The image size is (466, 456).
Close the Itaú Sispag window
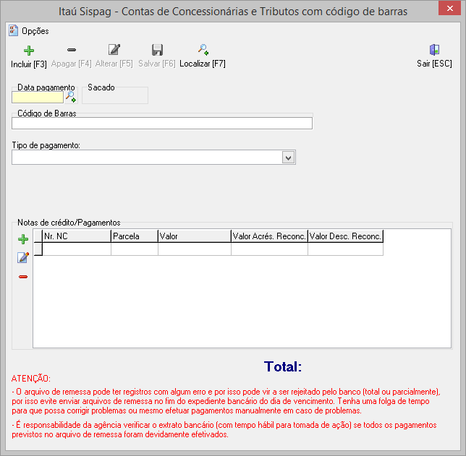click(x=449, y=9)
